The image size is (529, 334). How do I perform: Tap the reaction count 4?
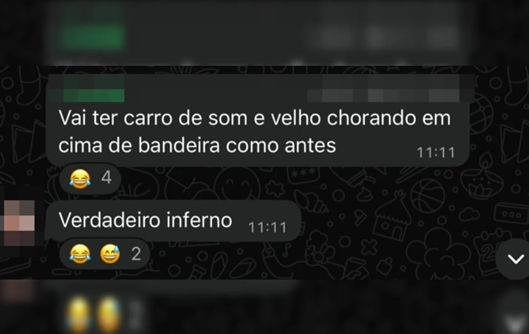click(106, 178)
